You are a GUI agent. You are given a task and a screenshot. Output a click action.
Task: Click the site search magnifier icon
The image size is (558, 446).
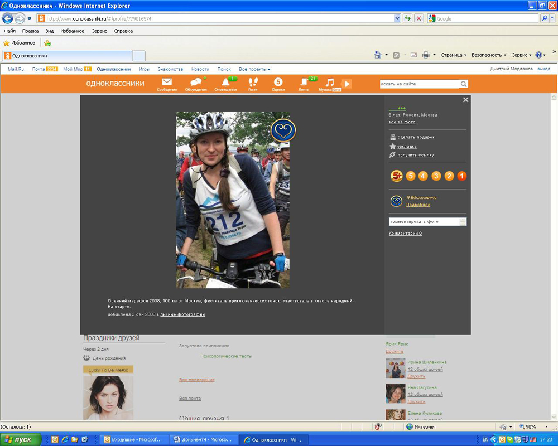point(463,84)
